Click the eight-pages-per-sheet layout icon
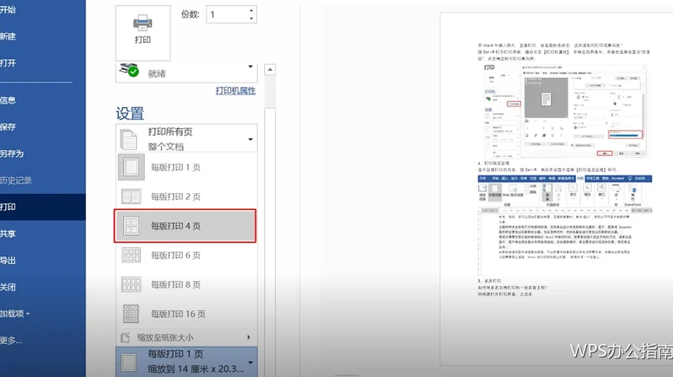Screen dimensions: 673x377 click(x=131, y=284)
